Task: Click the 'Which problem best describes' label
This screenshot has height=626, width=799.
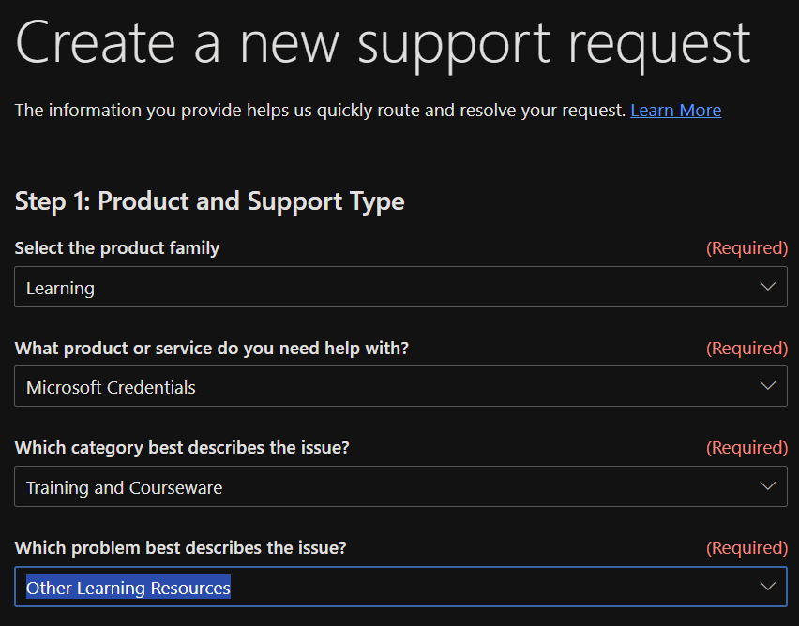Action: (180, 548)
